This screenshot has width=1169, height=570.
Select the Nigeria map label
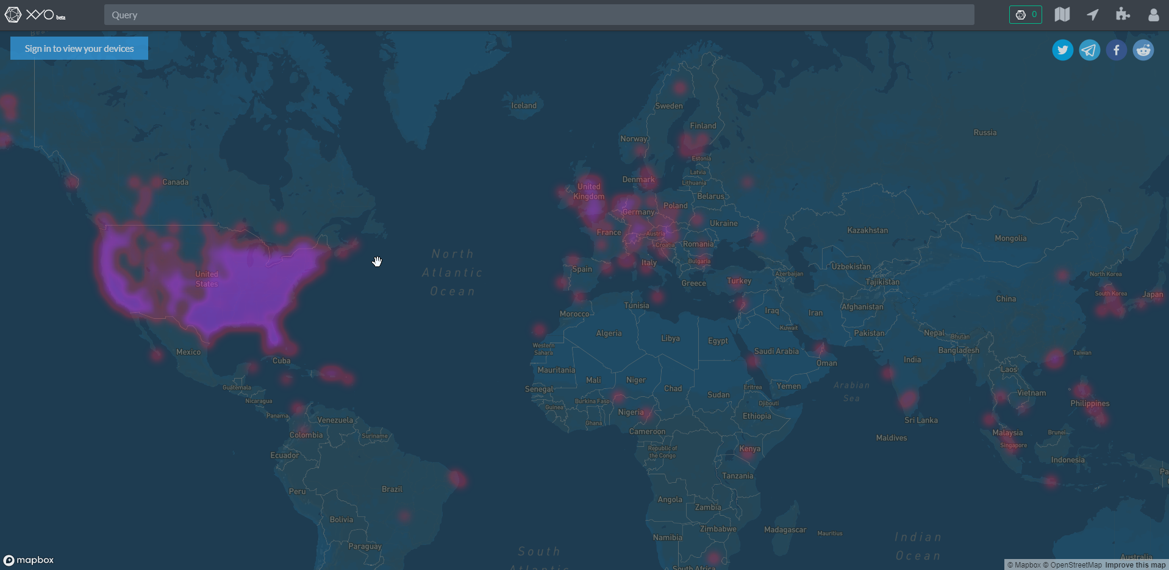(631, 412)
